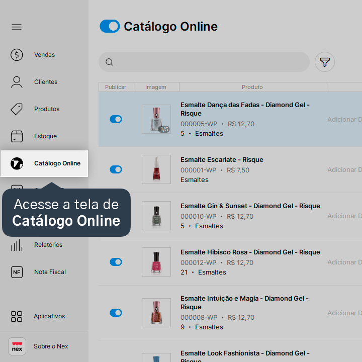
Task: Open Esmalte Dança das Fadas thumbnail
Action: point(156,119)
